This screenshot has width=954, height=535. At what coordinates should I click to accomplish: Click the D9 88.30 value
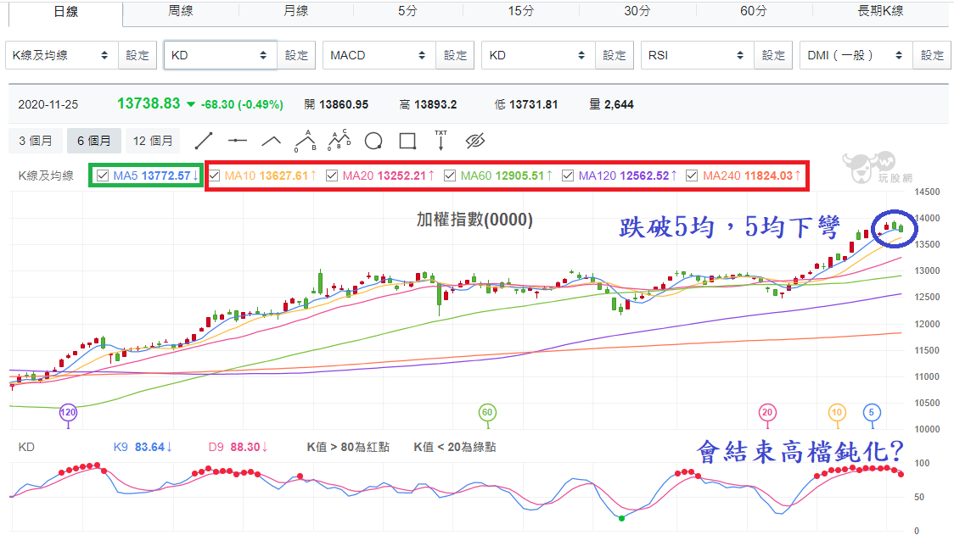click(238, 448)
